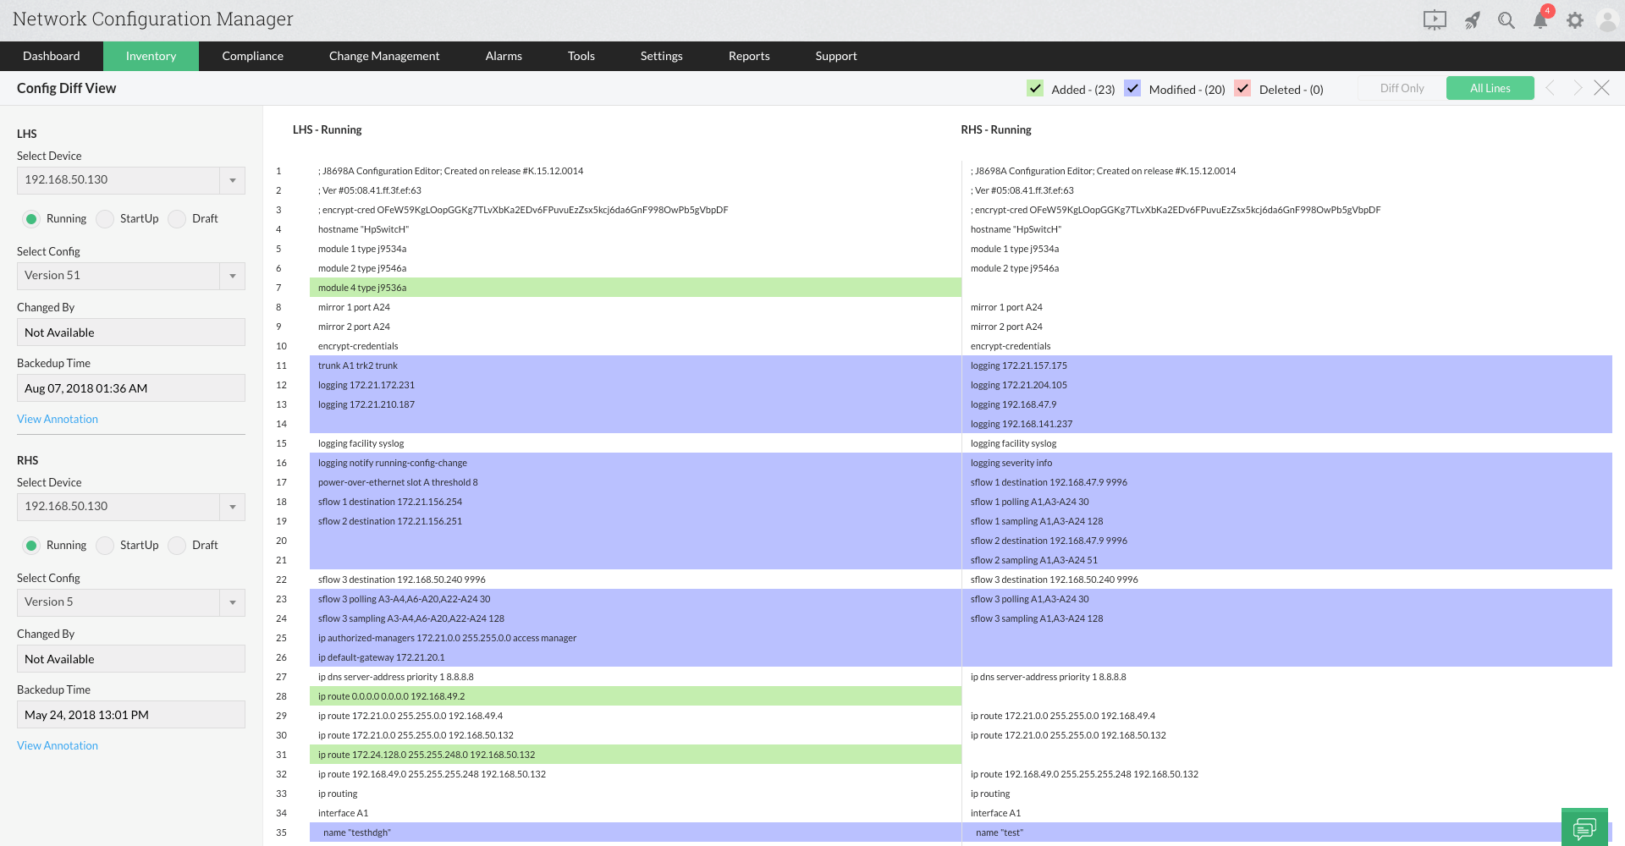Open settings using the gear icon

pyautogui.click(x=1575, y=19)
